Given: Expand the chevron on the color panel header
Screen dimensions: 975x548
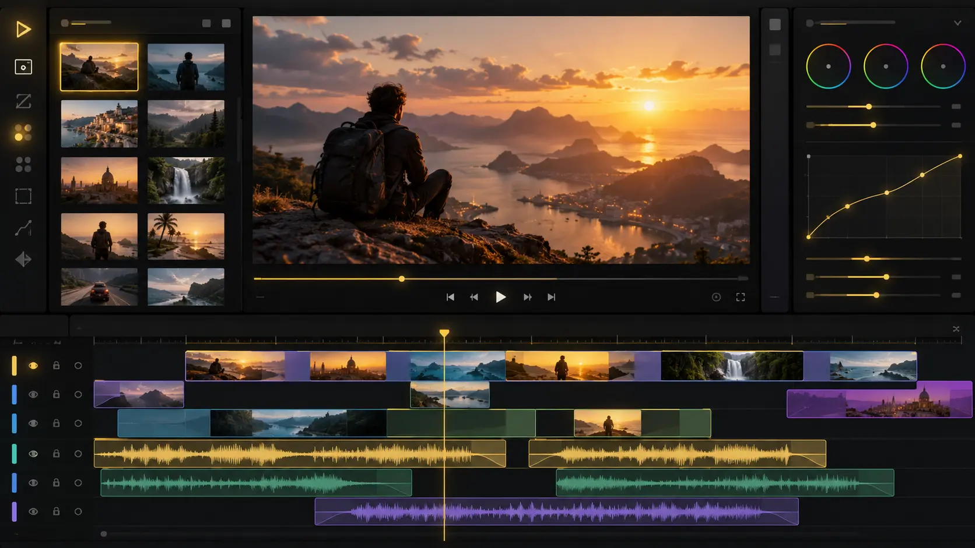Looking at the screenshot, I should tap(958, 23).
